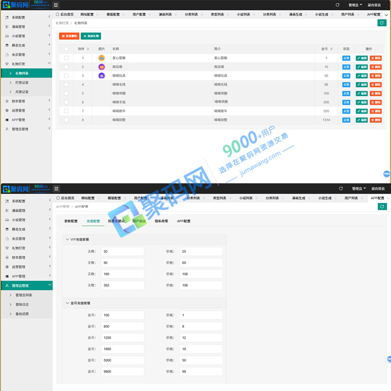Collapse 管理员管理 chevron on APP config page
391x391 pixels.
(50, 285)
